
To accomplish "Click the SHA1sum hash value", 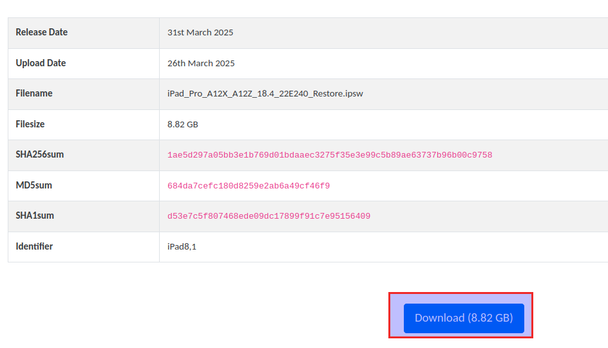I will tap(269, 216).
